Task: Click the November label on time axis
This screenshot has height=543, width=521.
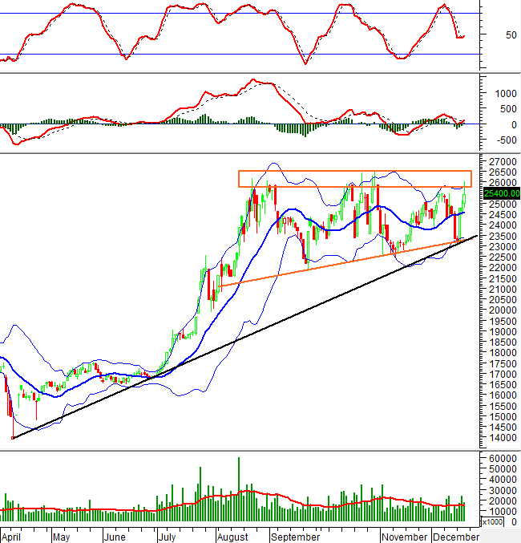Action: click(404, 536)
